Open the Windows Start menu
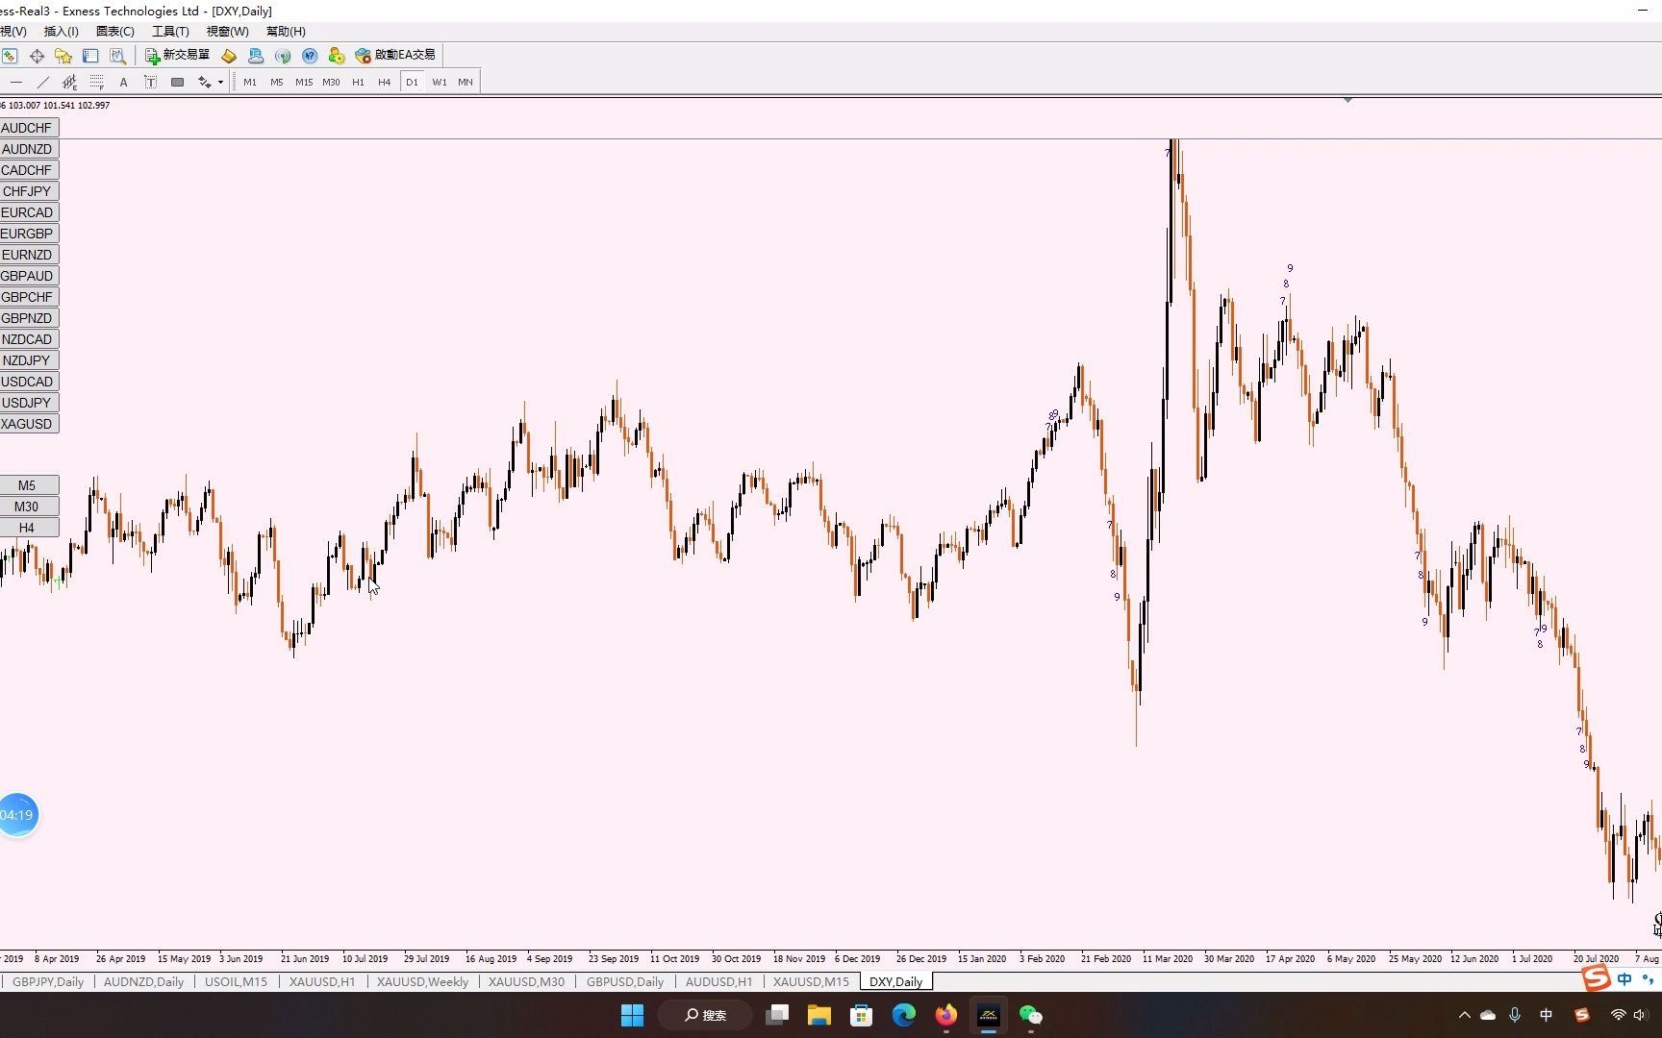The height and width of the screenshot is (1038, 1662). 632,1015
